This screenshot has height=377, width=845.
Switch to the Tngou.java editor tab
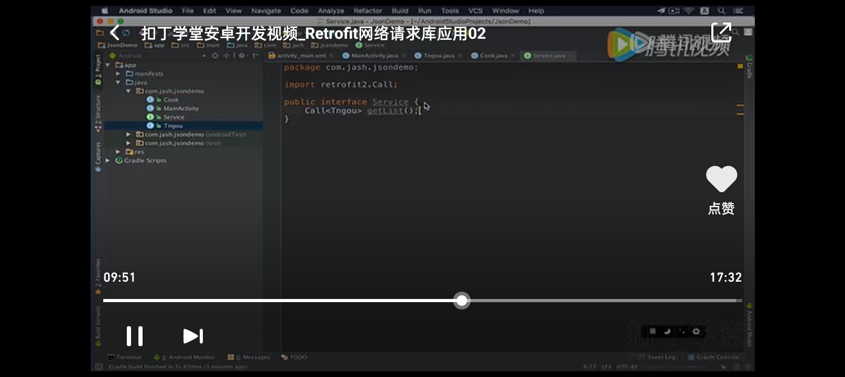pos(438,56)
